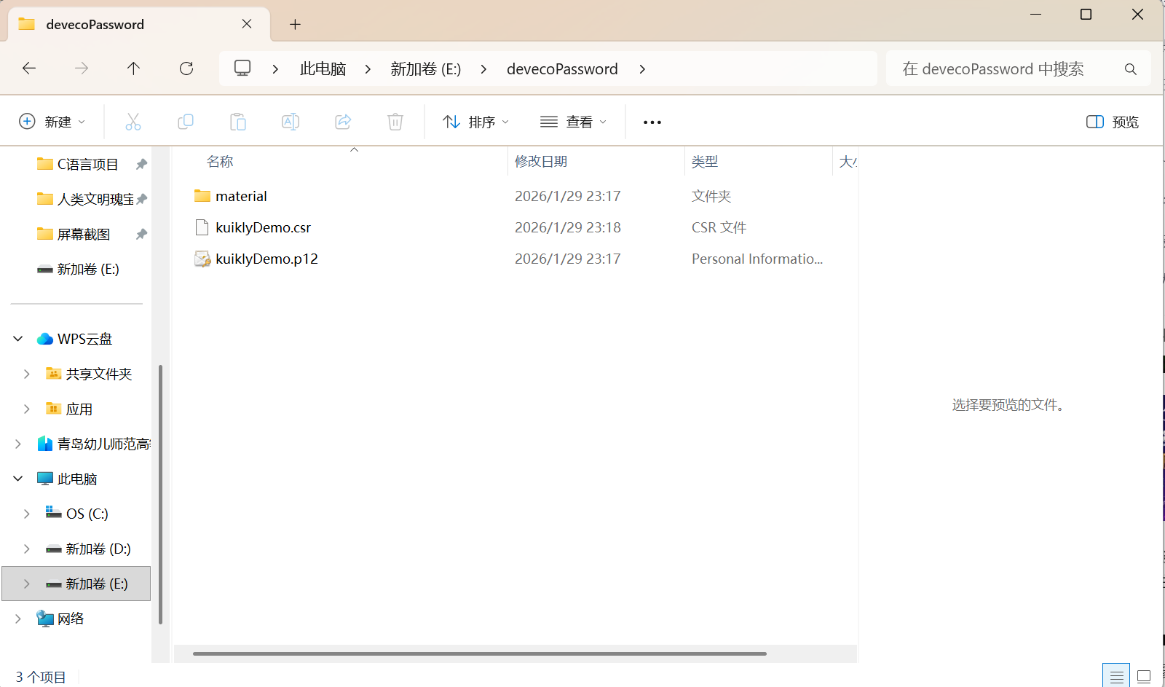Expand chevron after devecoPassword in address bar
1165x687 pixels.
[642, 69]
